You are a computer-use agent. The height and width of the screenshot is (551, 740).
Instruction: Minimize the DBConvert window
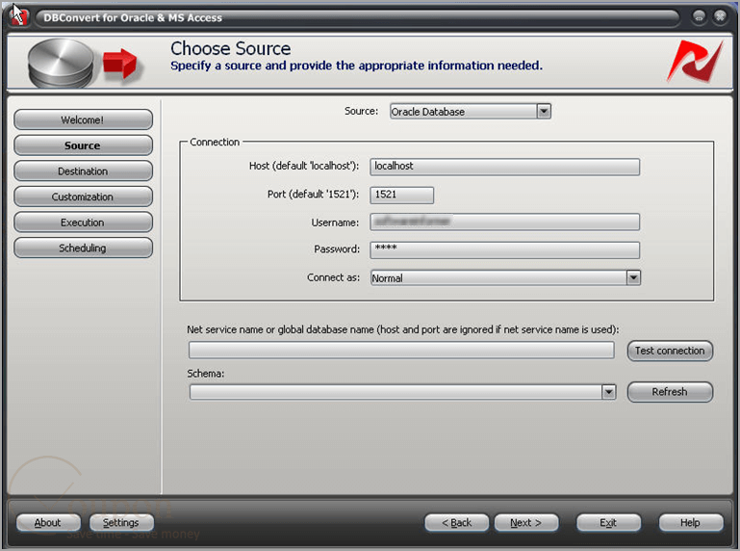(x=699, y=17)
